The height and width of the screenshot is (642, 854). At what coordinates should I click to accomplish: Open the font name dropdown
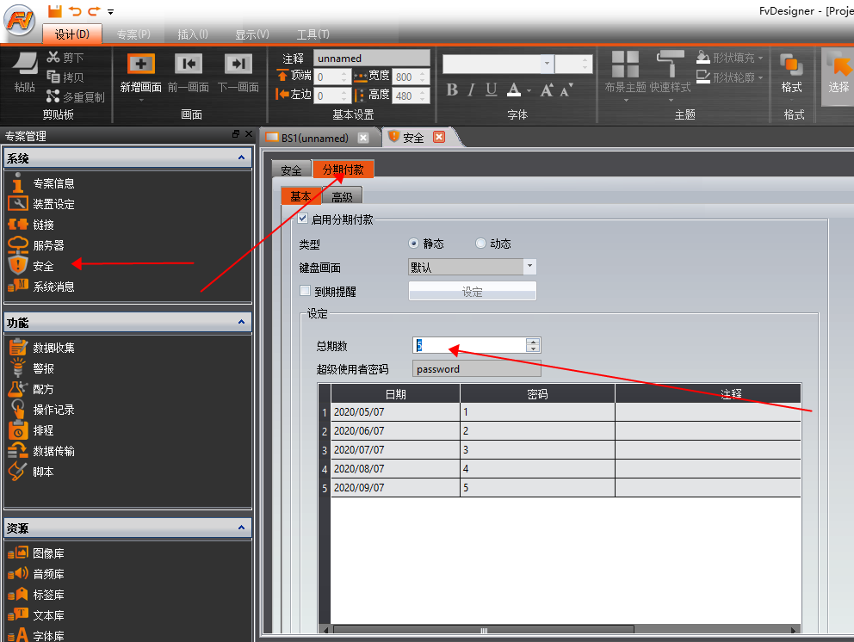[x=547, y=64]
